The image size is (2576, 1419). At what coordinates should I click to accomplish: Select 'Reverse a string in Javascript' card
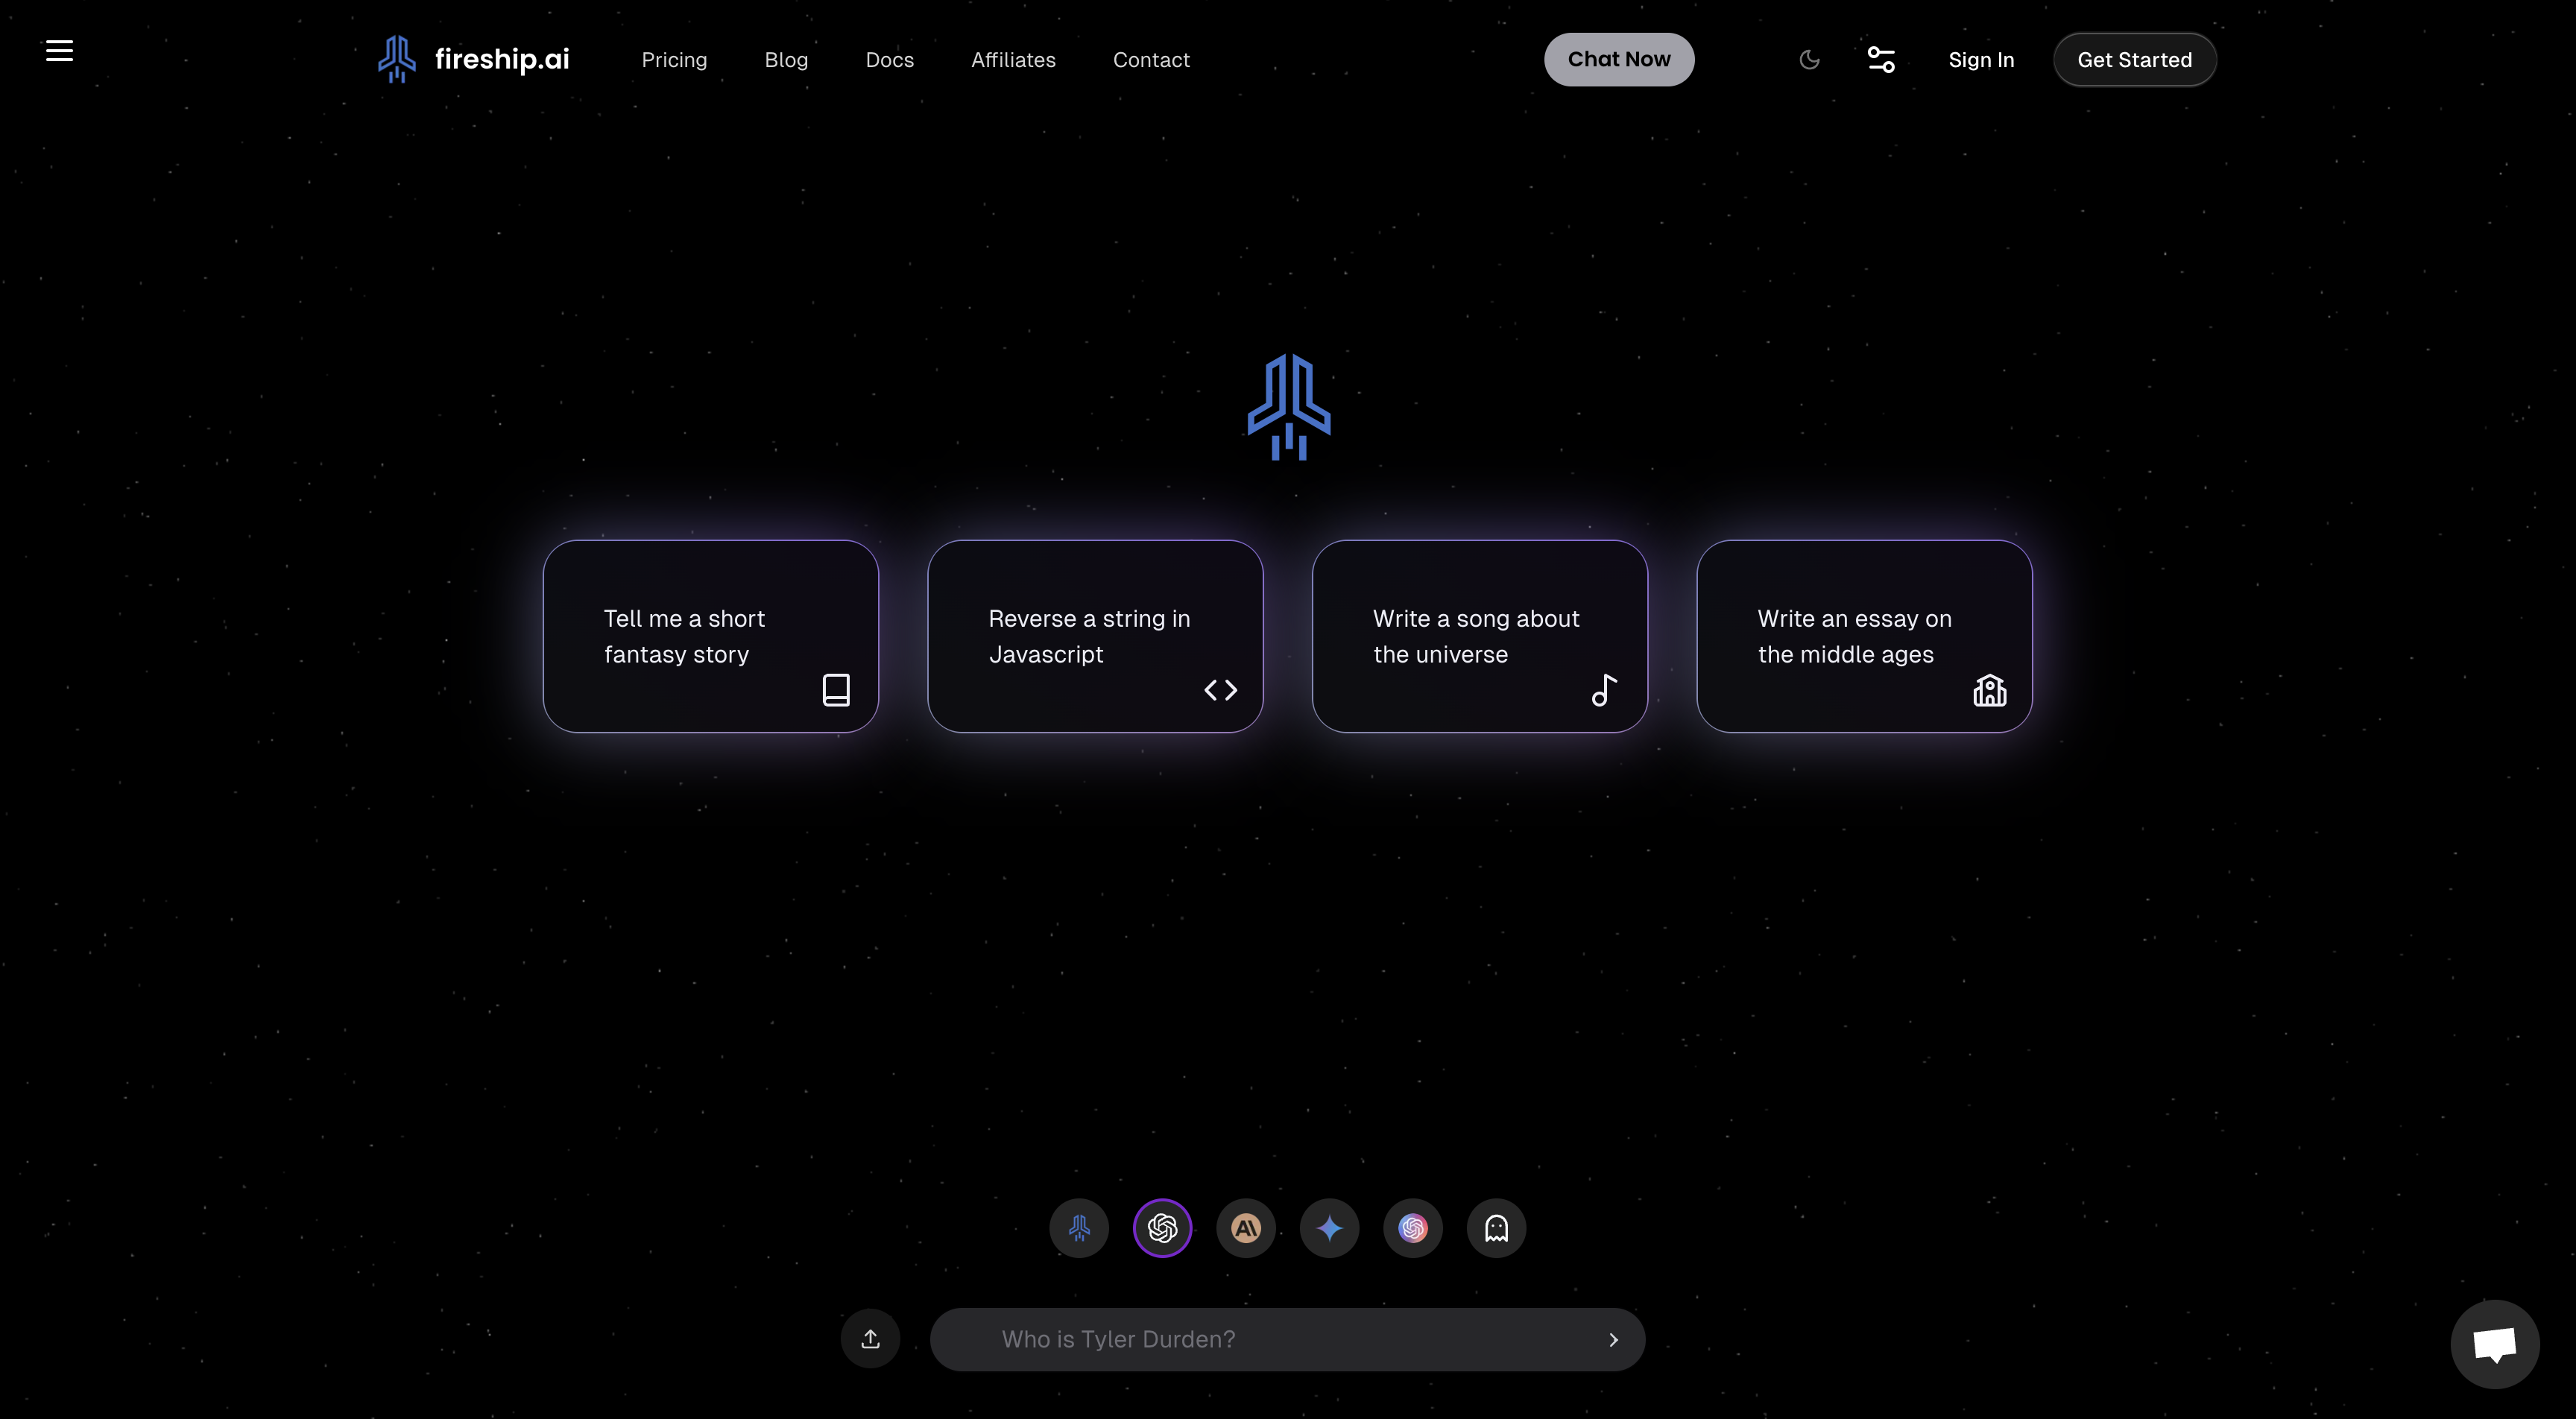pos(1095,636)
